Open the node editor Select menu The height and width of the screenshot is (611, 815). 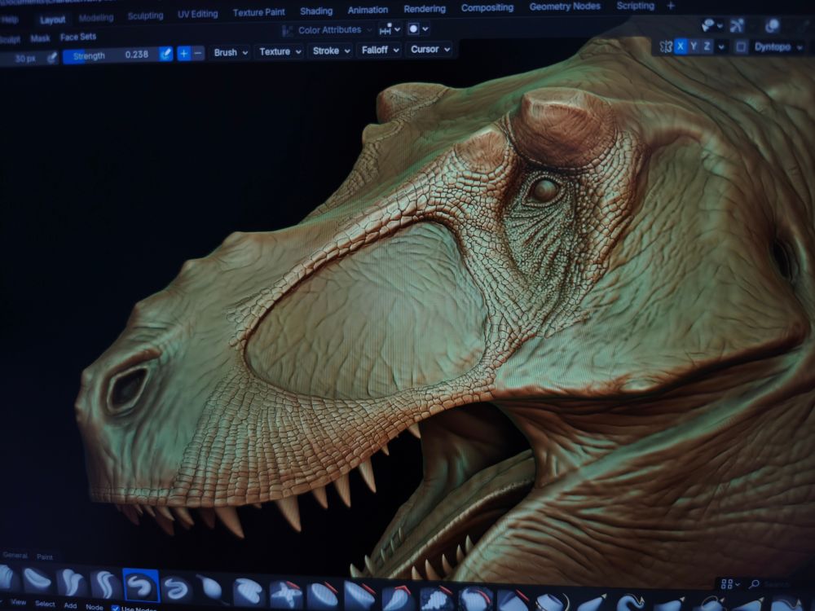[x=45, y=604]
